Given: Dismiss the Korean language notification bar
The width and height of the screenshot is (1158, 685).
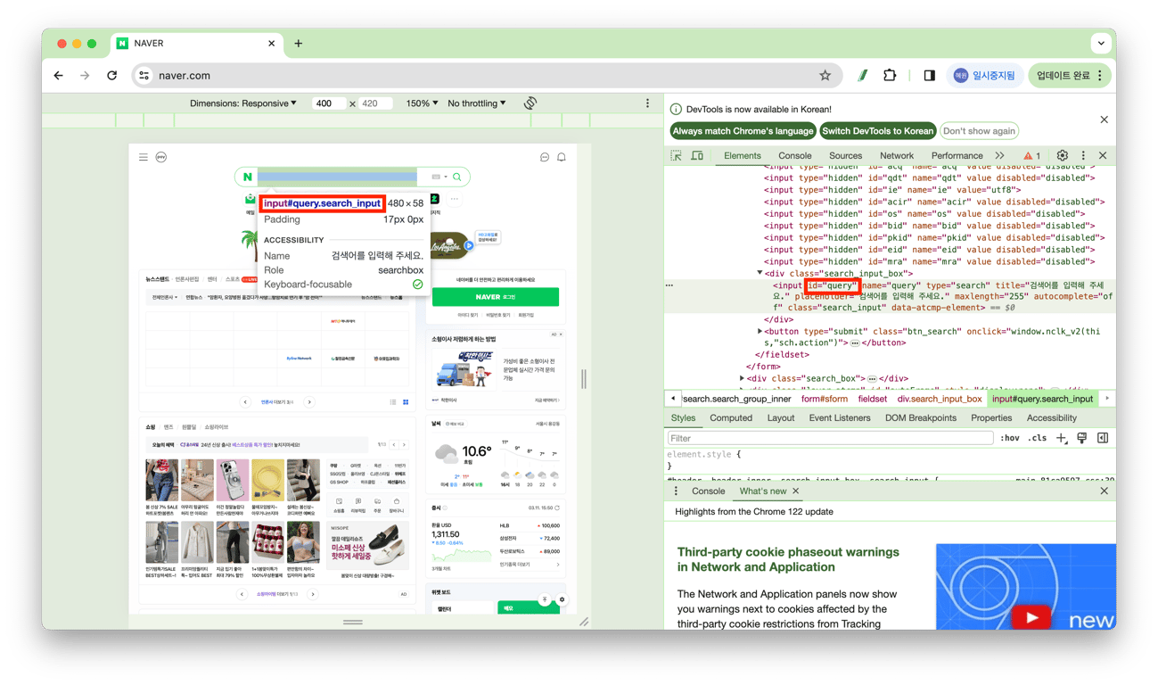Looking at the screenshot, I should click(1104, 120).
